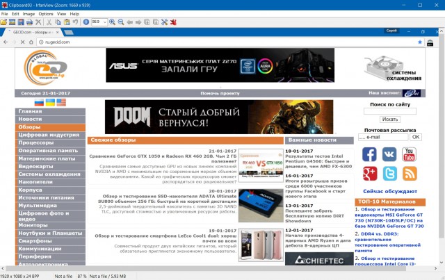Click the next page icon in toolbar

tap(156, 22)
